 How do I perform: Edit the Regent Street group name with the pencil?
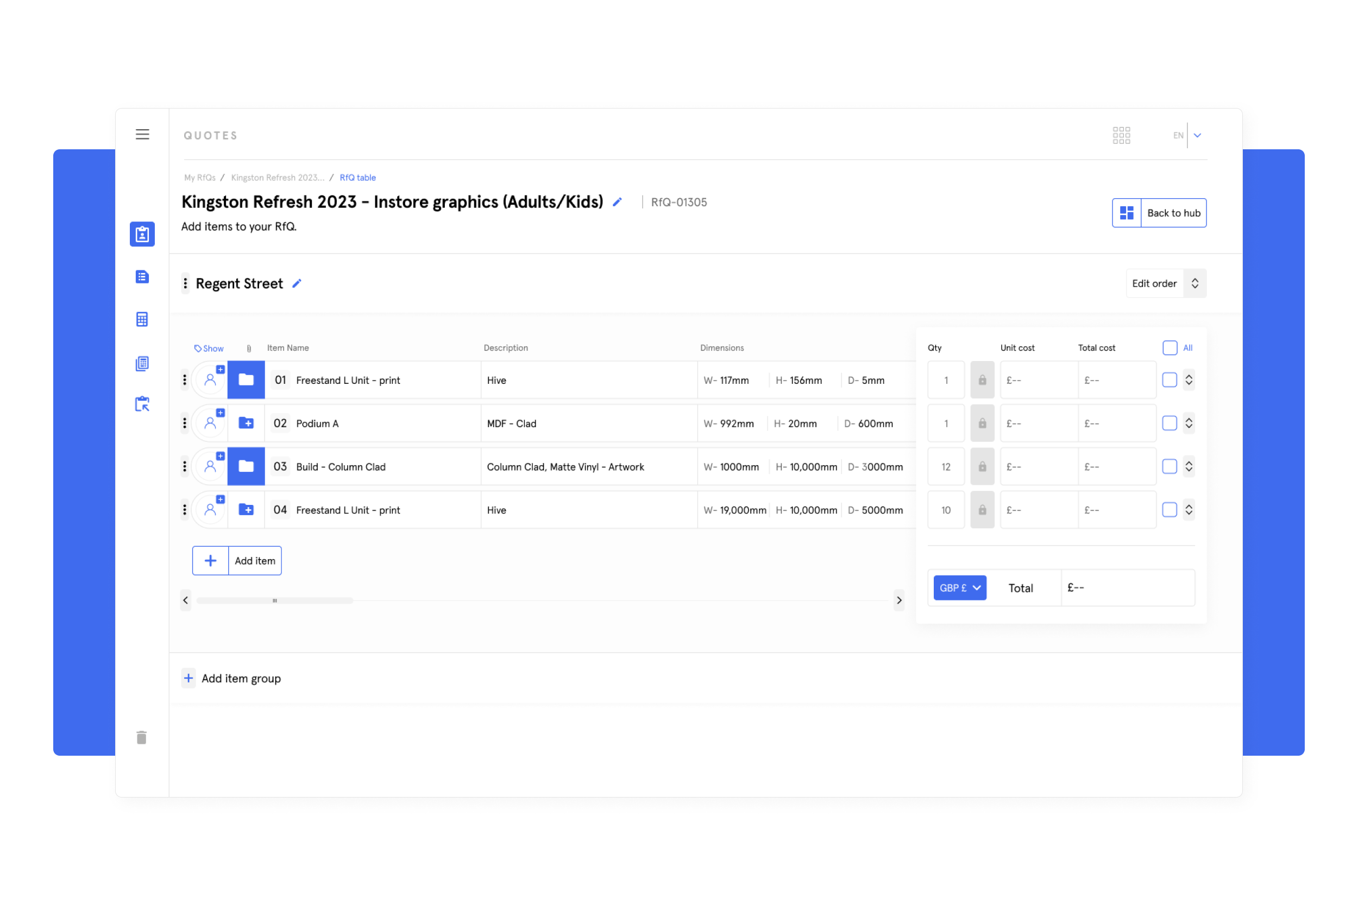point(297,283)
